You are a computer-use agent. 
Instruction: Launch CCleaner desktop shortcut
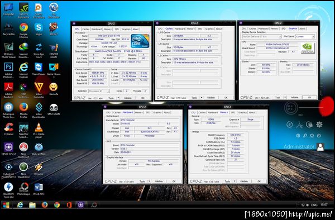[8, 129]
